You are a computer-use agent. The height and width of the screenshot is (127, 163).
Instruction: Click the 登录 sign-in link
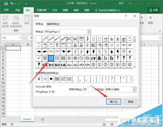121,3
